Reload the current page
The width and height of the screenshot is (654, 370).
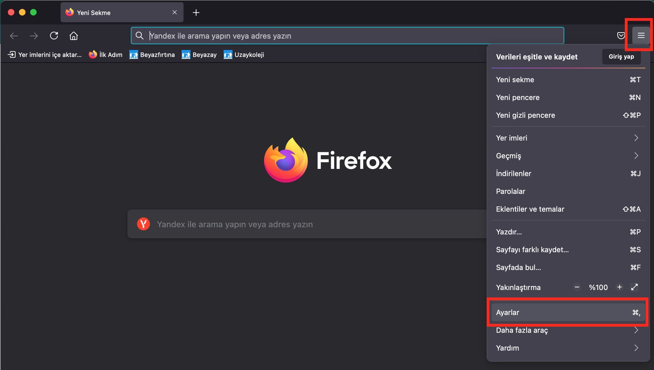(x=54, y=36)
